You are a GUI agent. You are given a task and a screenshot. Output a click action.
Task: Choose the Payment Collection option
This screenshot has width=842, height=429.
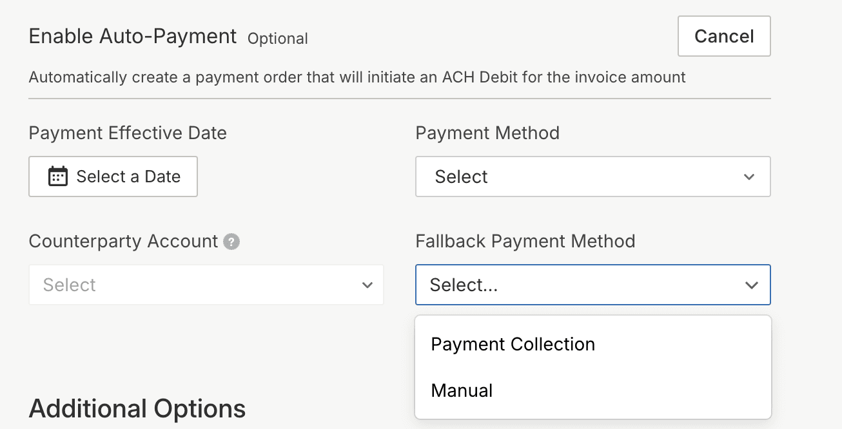click(513, 345)
